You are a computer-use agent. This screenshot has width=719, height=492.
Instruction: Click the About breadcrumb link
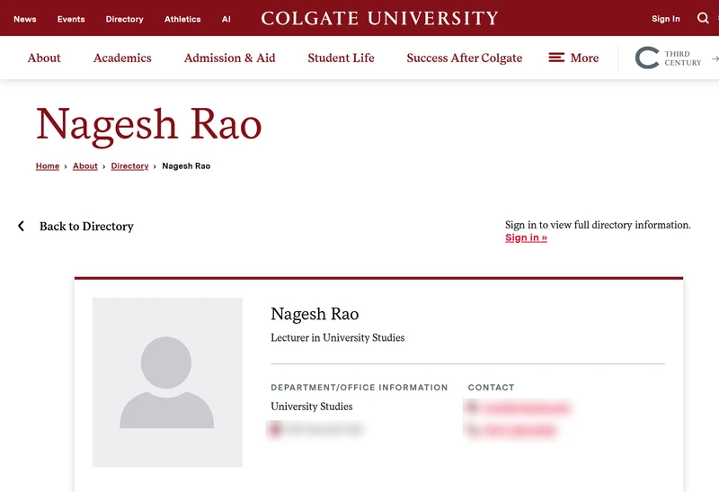(x=85, y=166)
